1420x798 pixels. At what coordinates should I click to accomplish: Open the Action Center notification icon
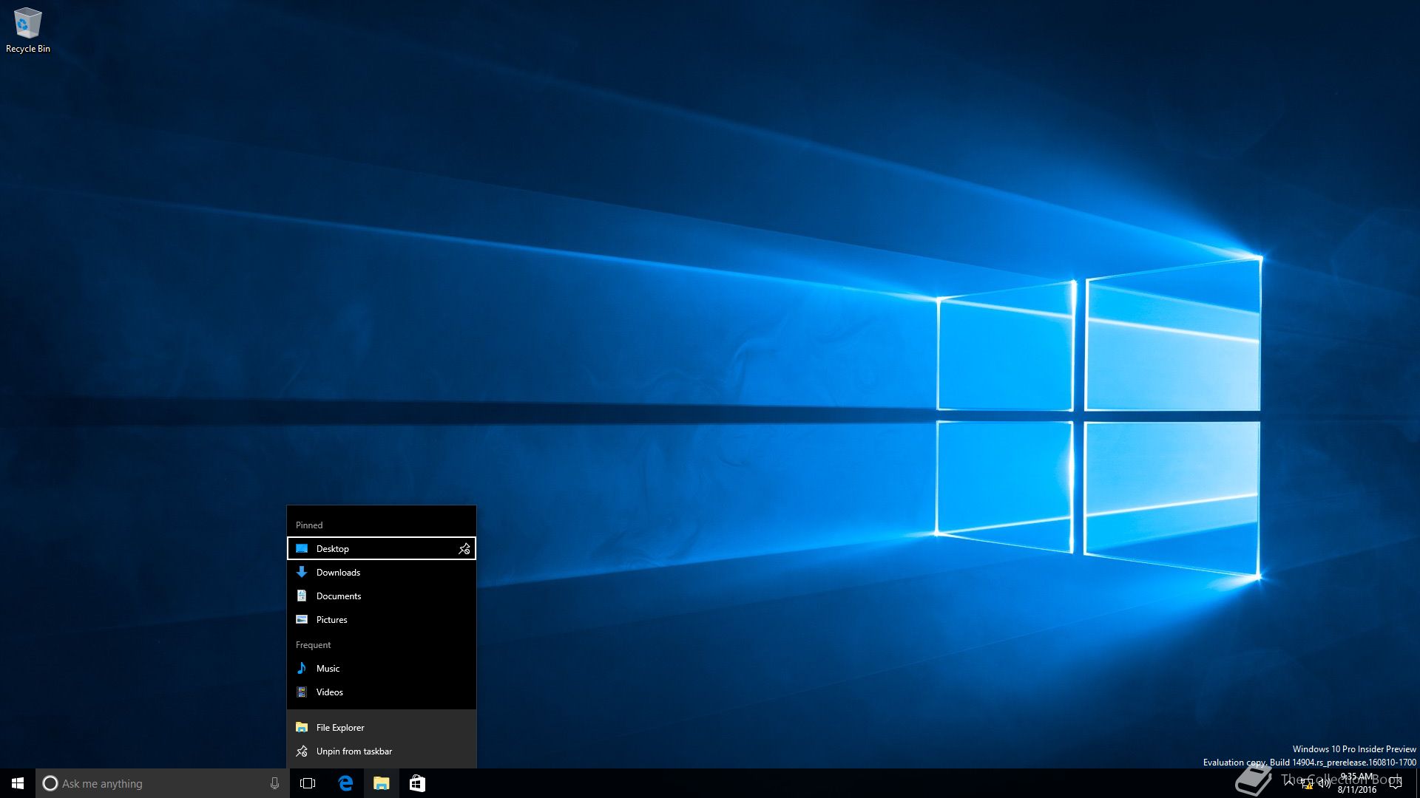[1396, 783]
